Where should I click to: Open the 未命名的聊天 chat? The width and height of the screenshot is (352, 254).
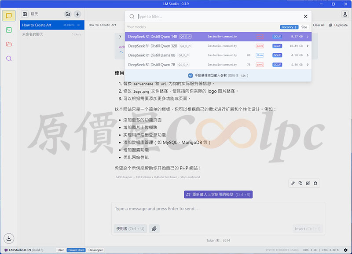tap(52, 34)
